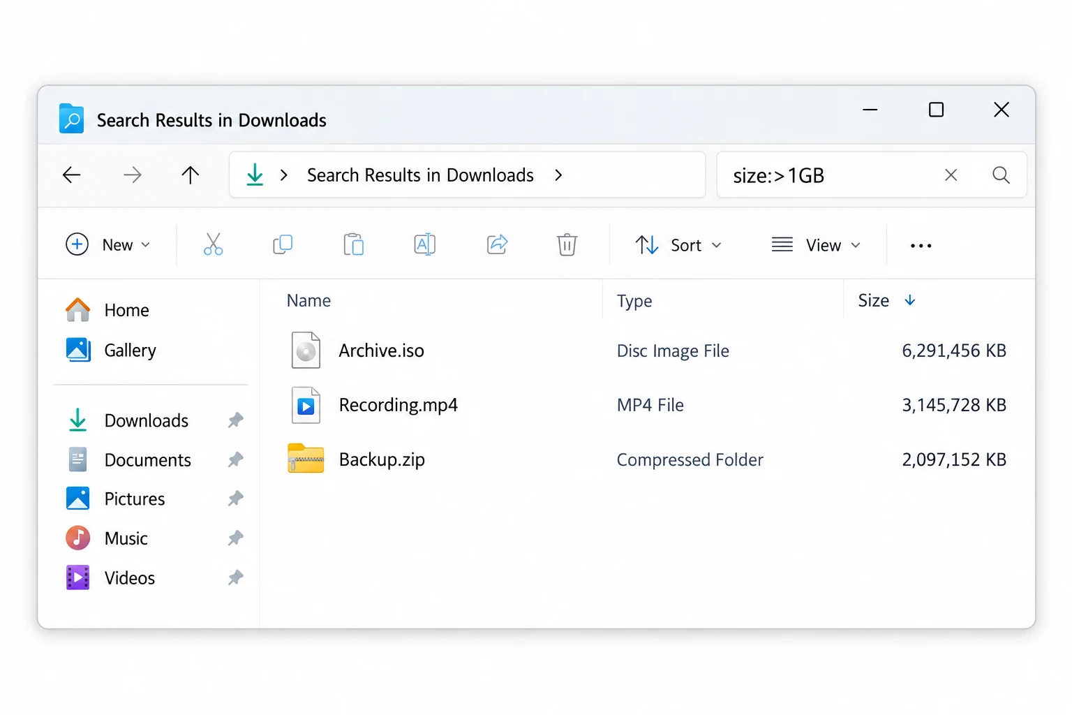This screenshot has width=1072, height=715.
Task: Open Downloads in the sidebar
Action: (x=128, y=420)
